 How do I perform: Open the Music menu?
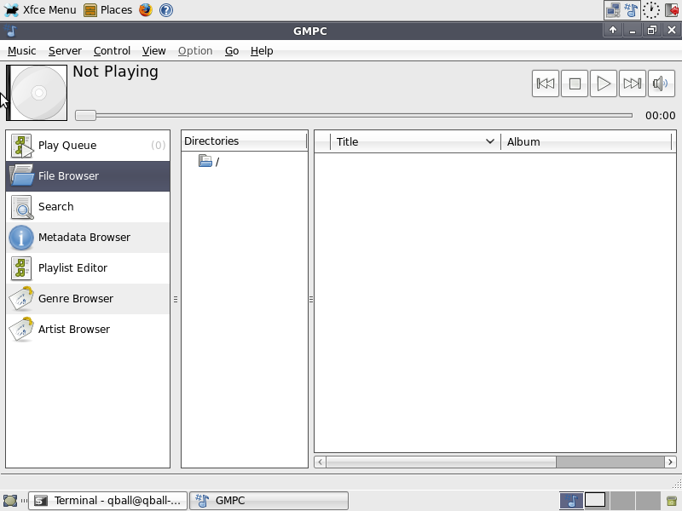(x=22, y=51)
